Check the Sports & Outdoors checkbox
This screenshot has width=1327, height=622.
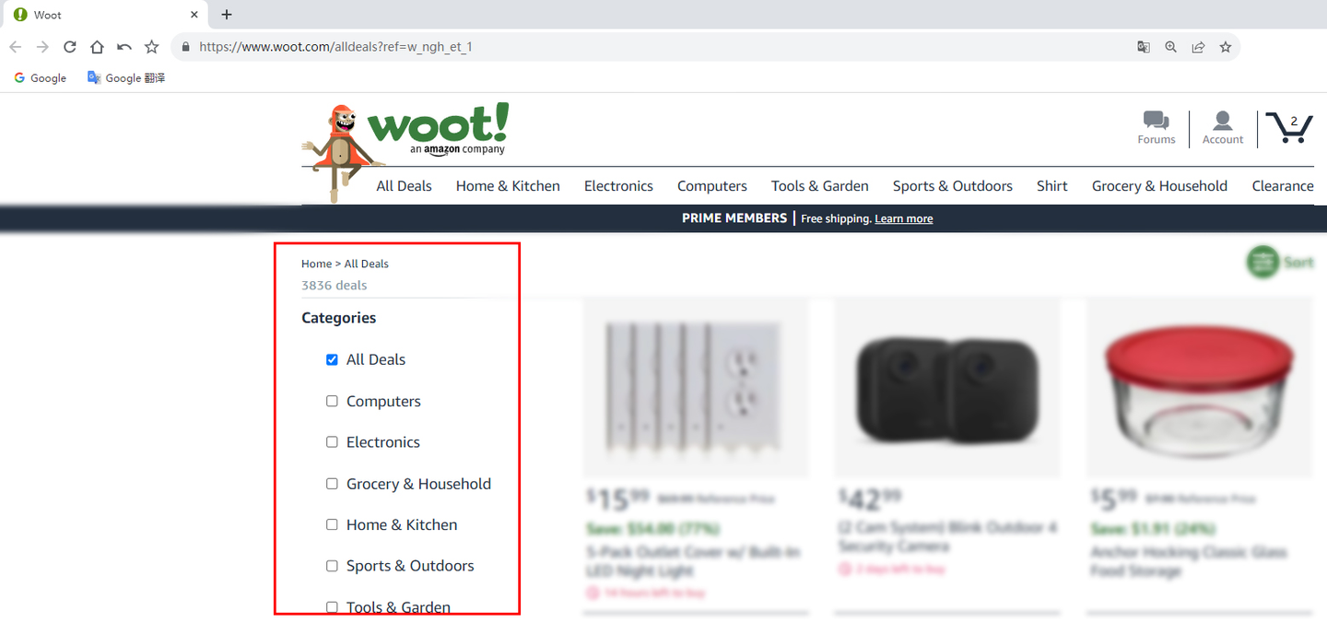(x=332, y=566)
